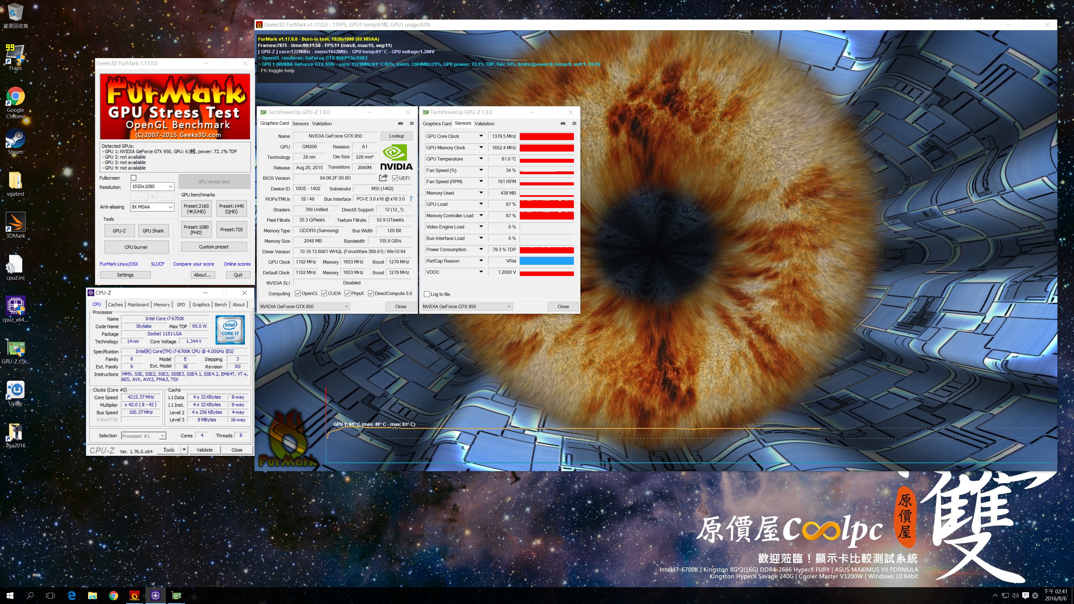This screenshot has height=604, width=1074.
Task: Click the Driver Version field in GPU-Z
Action: (x=352, y=251)
